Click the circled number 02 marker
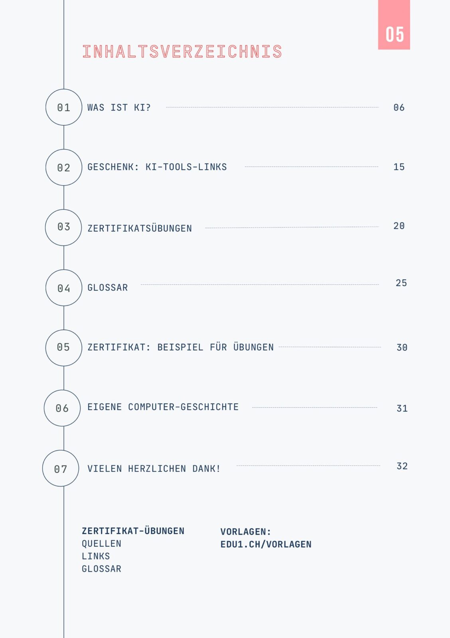450x638 pixels. click(x=64, y=167)
